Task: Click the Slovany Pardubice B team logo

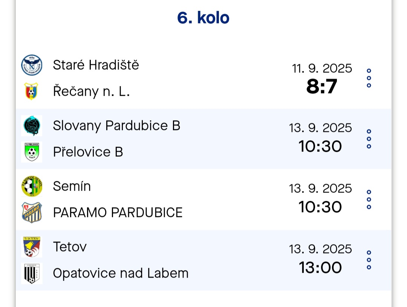Action: click(x=32, y=125)
